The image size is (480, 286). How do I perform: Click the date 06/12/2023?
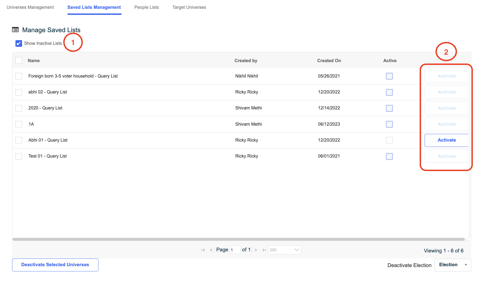pyautogui.click(x=329, y=124)
